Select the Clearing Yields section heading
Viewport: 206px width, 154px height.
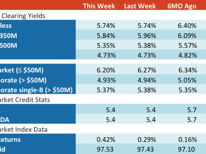click(23, 16)
